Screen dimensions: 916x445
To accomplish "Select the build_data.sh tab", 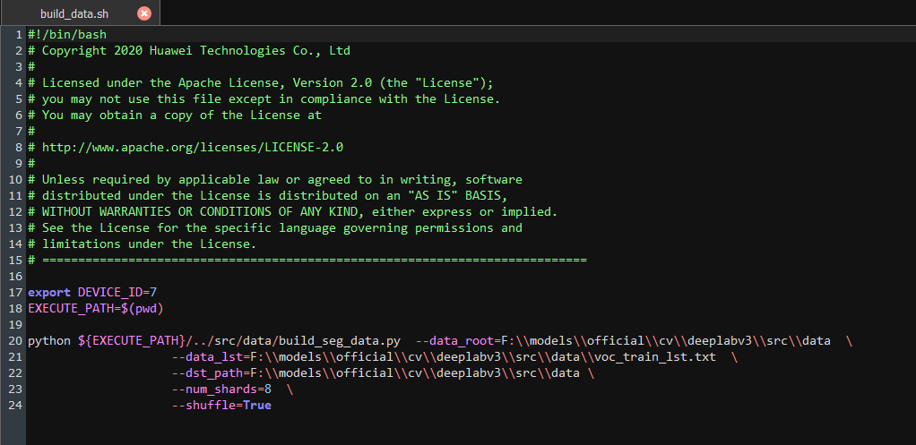I will [80, 13].
